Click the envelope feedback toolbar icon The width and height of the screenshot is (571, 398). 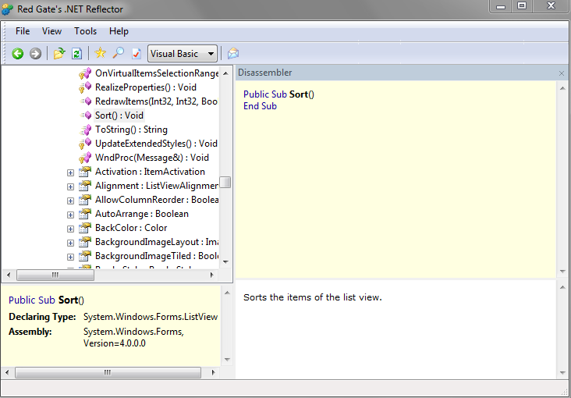pyautogui.click(x=233, y=54)
